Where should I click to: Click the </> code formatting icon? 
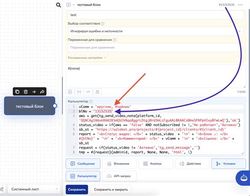(x=88, y=91)
